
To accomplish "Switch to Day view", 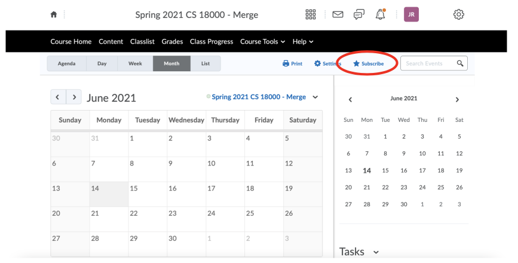I will tap(102, 63).
